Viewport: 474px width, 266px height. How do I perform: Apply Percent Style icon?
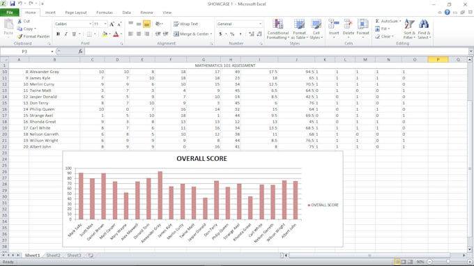(232, 34)
